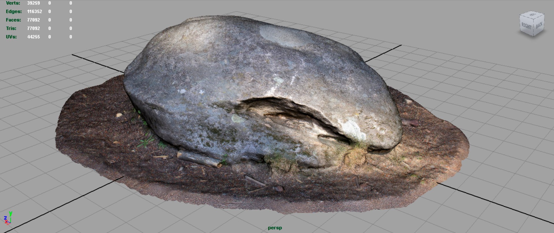Click the UVs: heads-up display label
This screenshot has width=554, height=233.
coord(11,37)
